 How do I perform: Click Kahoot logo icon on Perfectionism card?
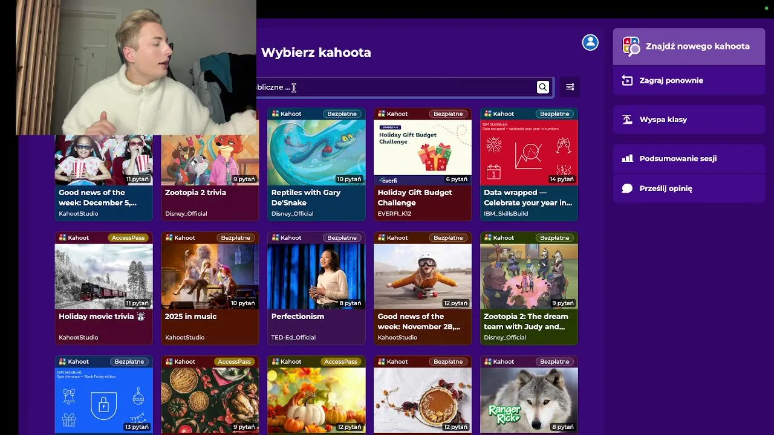point(275,237)
